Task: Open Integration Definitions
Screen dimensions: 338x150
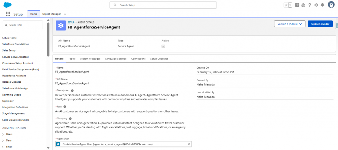Action: [15, 107]
